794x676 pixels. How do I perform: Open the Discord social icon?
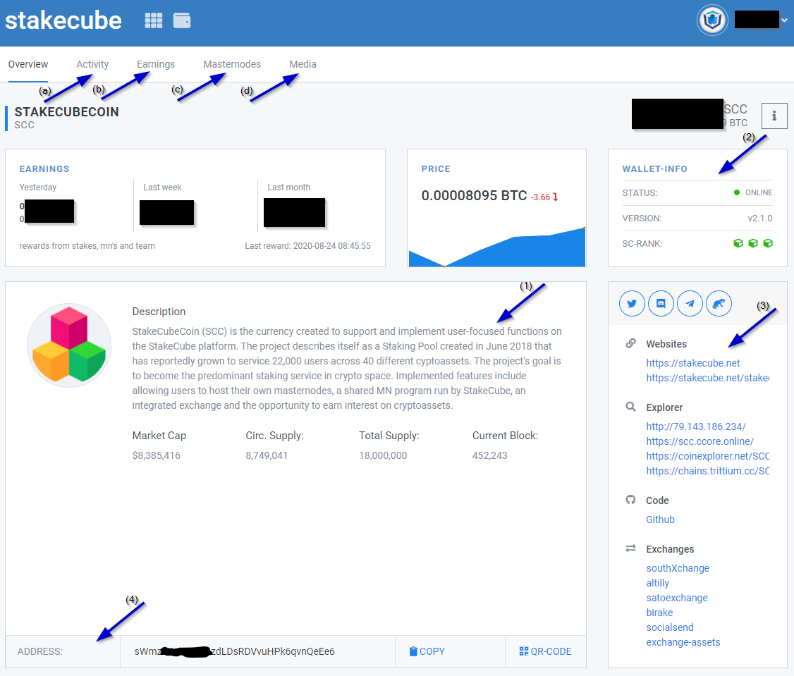(661, 303)
